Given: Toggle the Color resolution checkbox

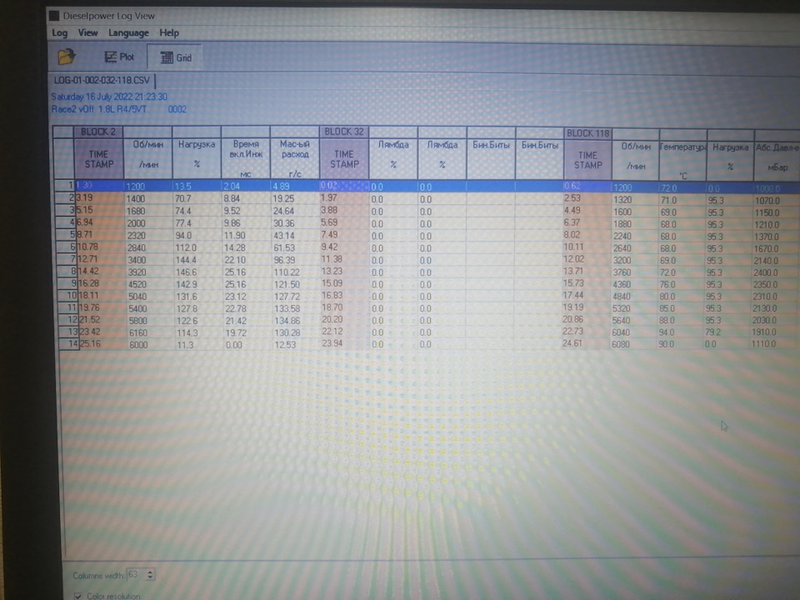Looking at the screenshot, I should tap(77, 595).
